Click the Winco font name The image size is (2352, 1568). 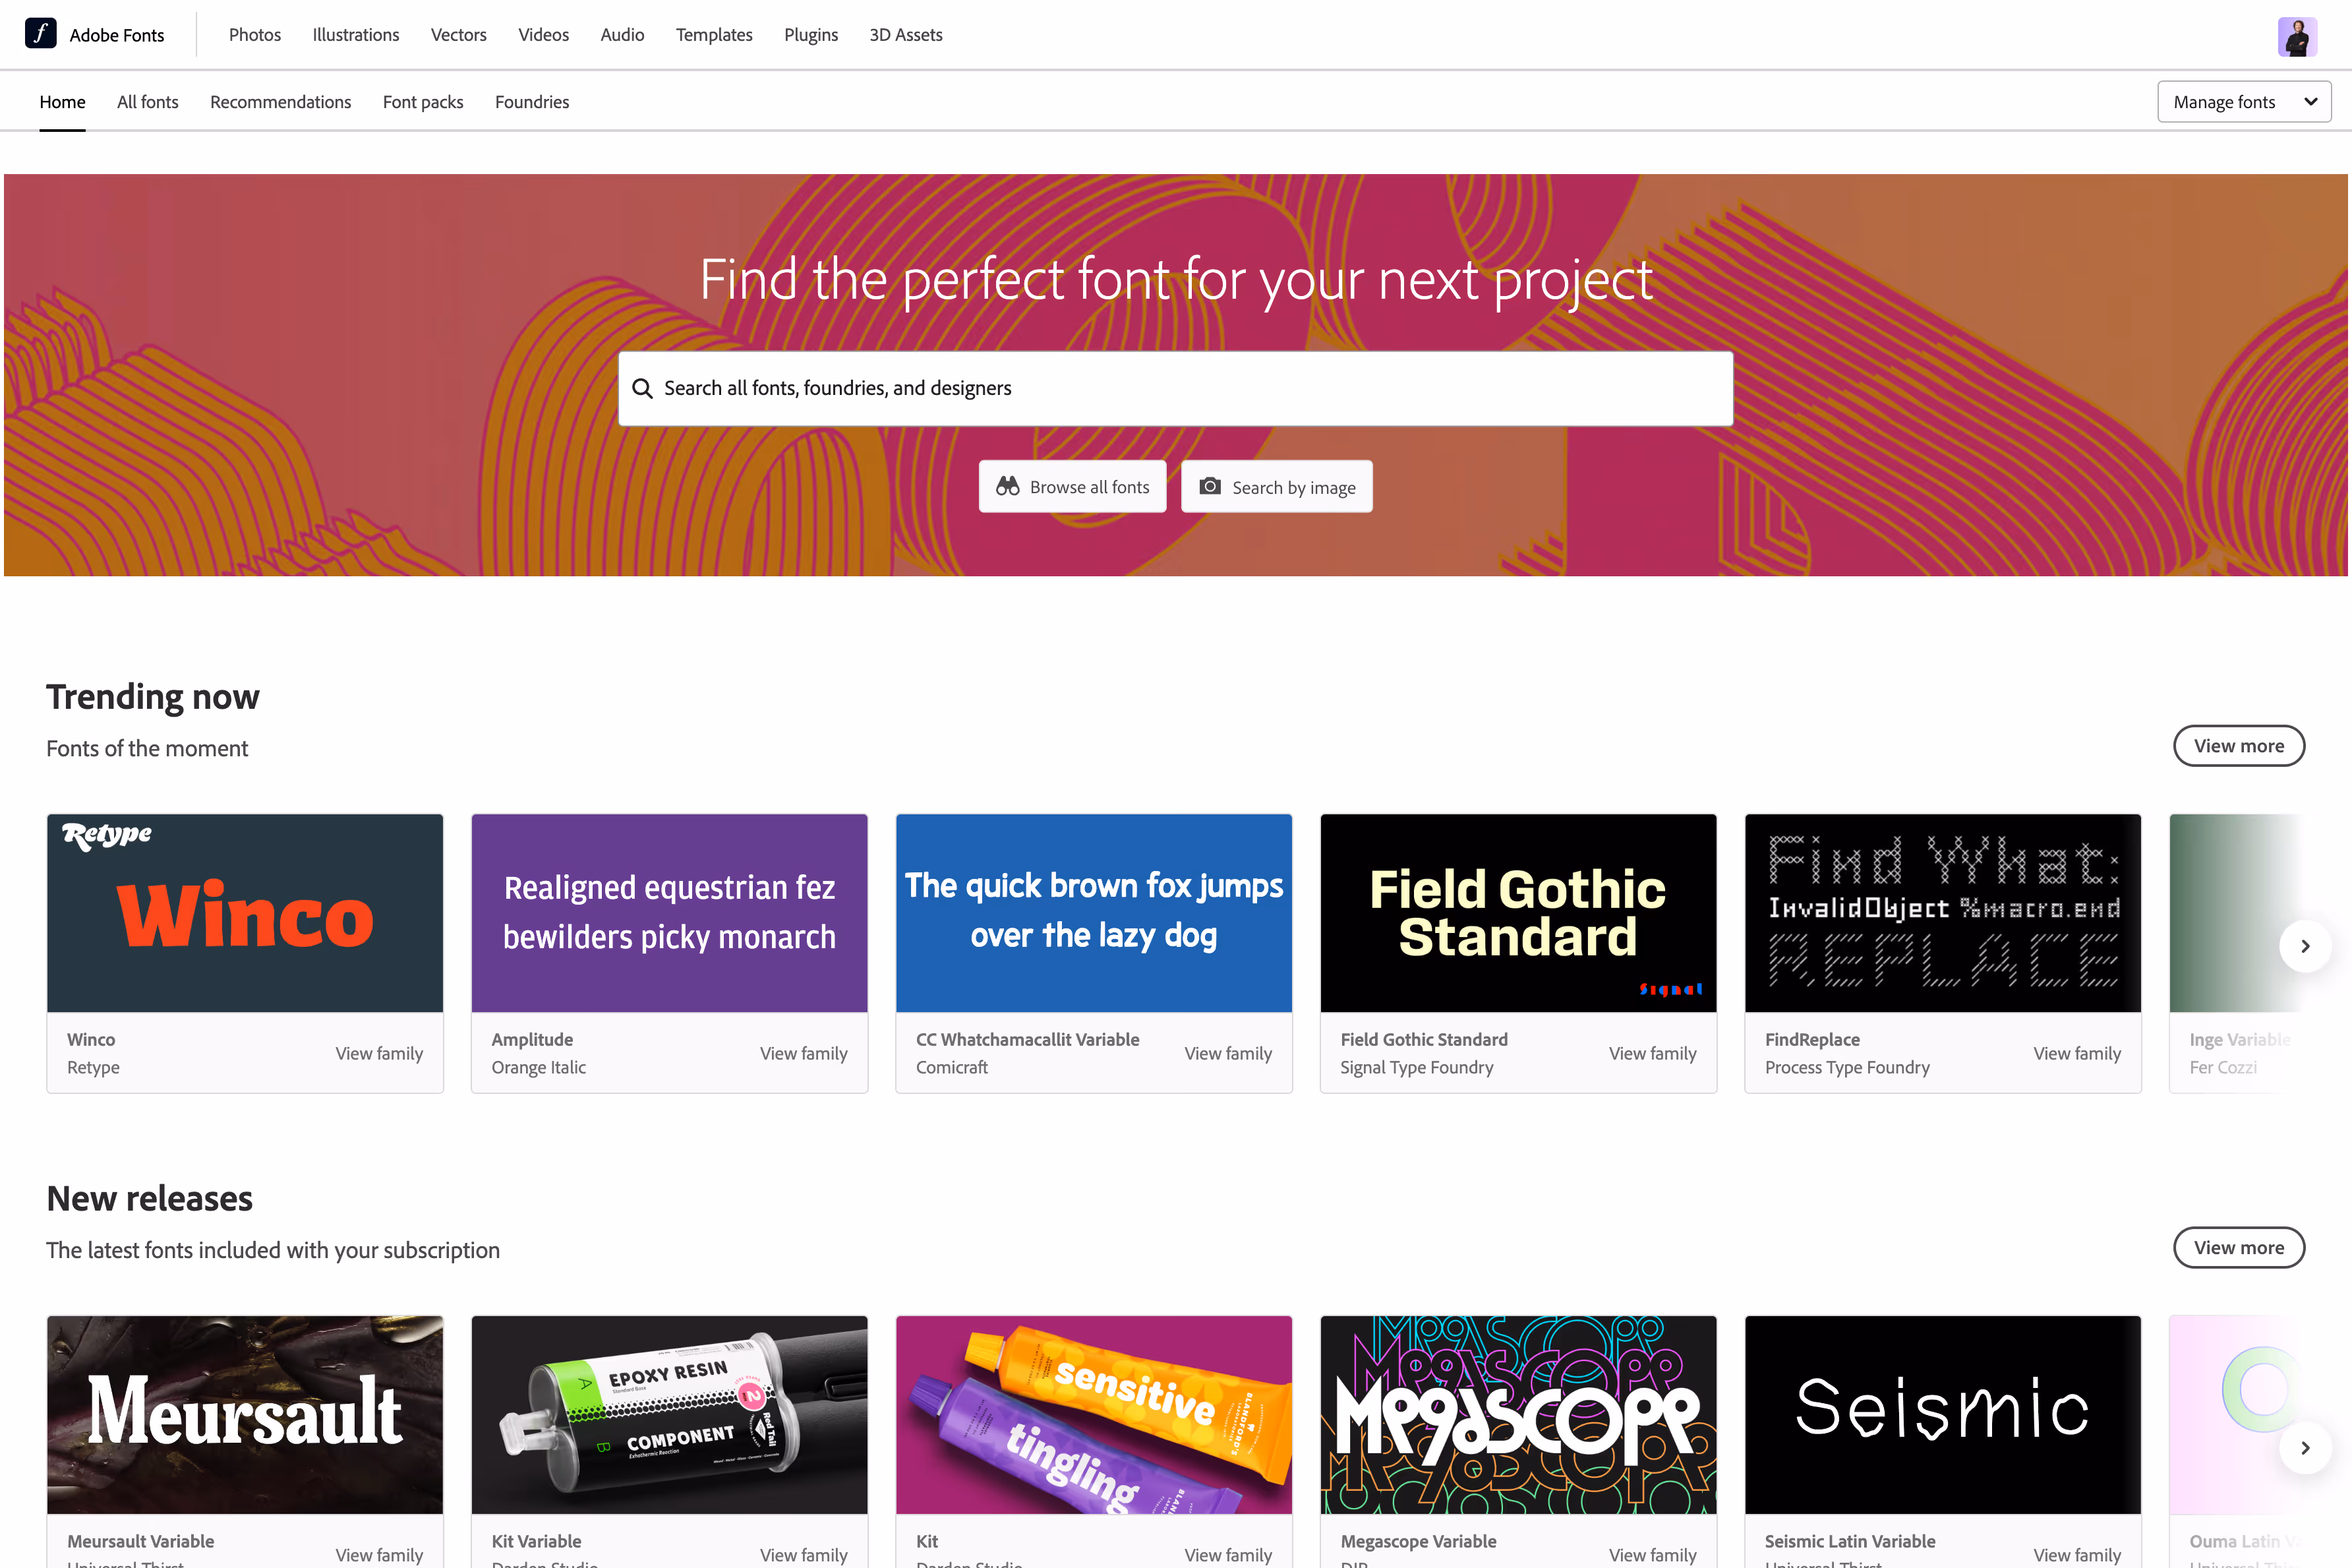[x=91, y=1039]
